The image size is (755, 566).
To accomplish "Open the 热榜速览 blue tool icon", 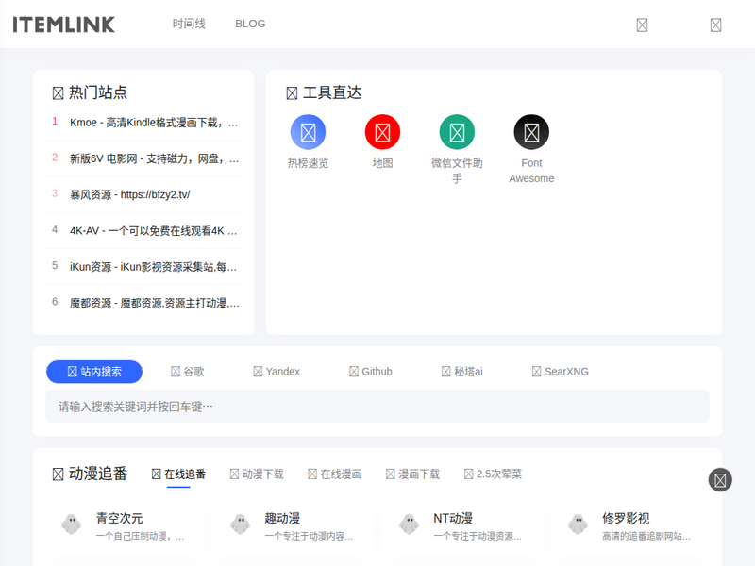I will point(309,132).
